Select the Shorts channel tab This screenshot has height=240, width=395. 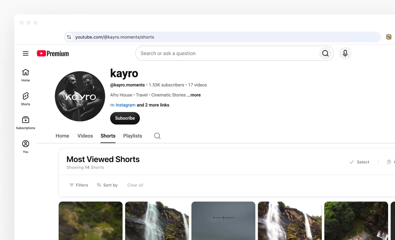[108, 136]
